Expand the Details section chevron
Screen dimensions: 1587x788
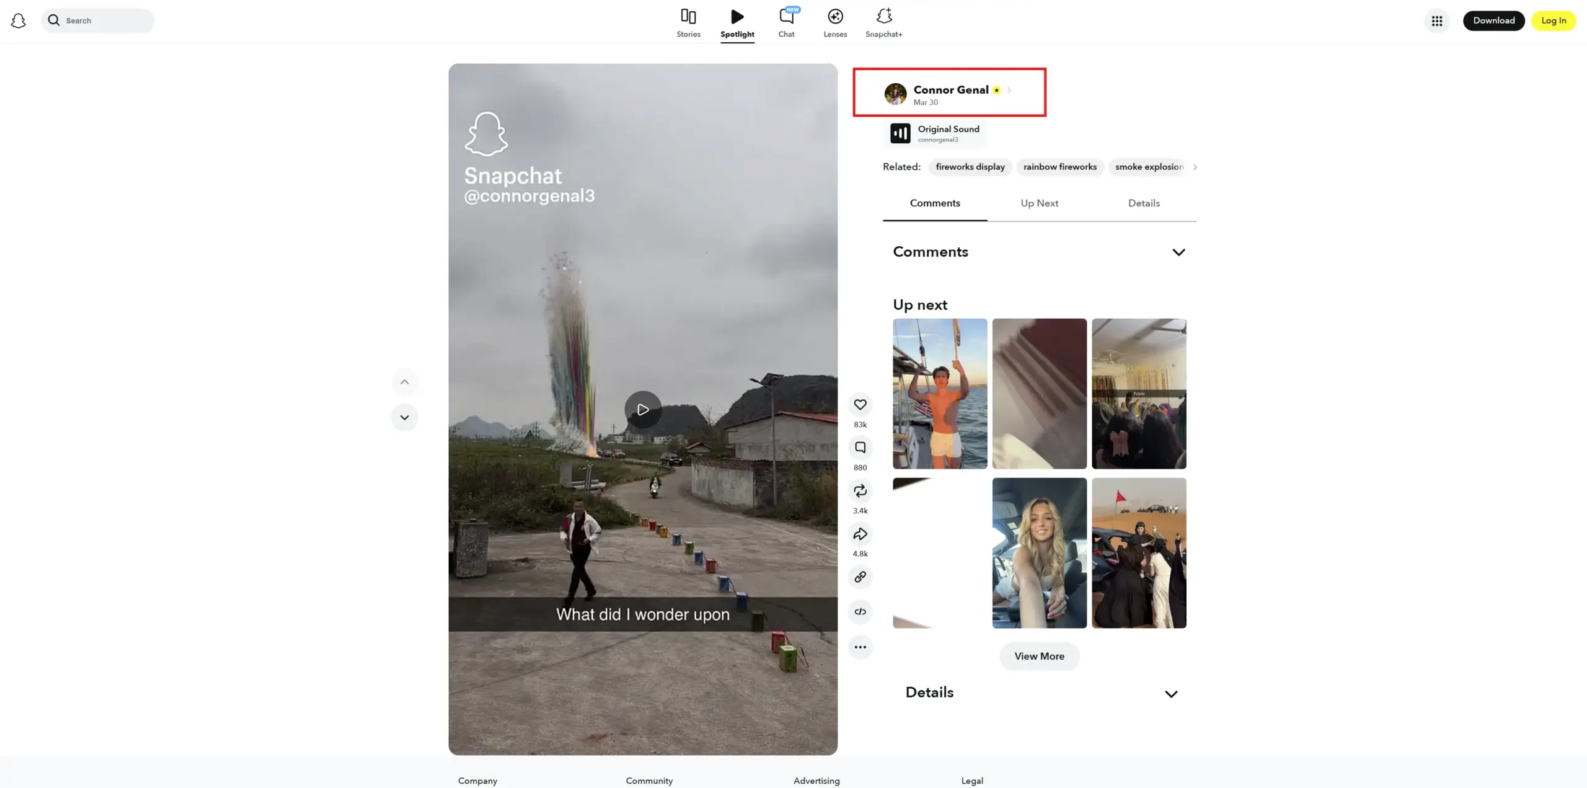1171,694
